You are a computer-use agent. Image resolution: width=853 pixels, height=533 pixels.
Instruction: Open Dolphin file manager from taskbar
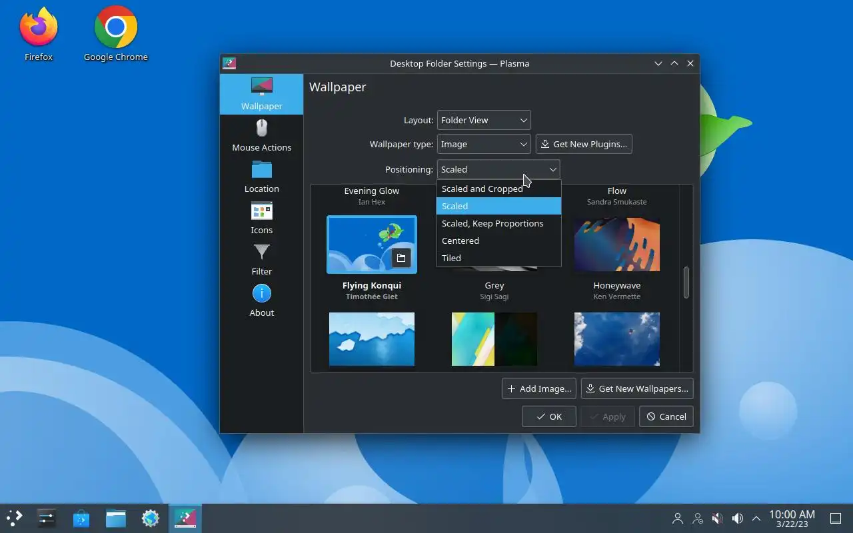coord(116,518)
